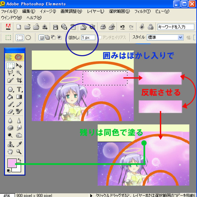Choose New Selection mode button
The width and height of the screenshot is (197, 197).
tap(41, 37)
